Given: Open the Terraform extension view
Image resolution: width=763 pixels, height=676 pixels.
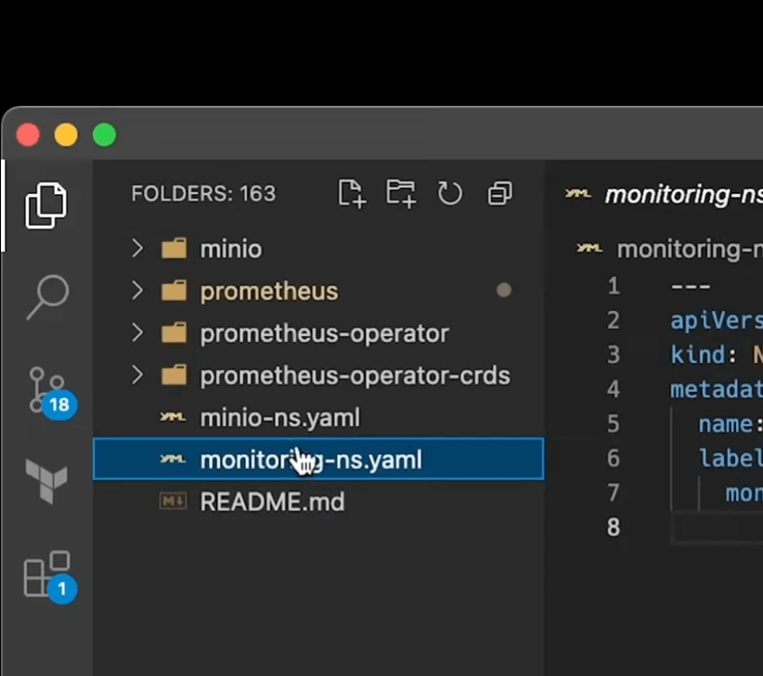Looking at the screenshot, I should click(x=46, y=481).
